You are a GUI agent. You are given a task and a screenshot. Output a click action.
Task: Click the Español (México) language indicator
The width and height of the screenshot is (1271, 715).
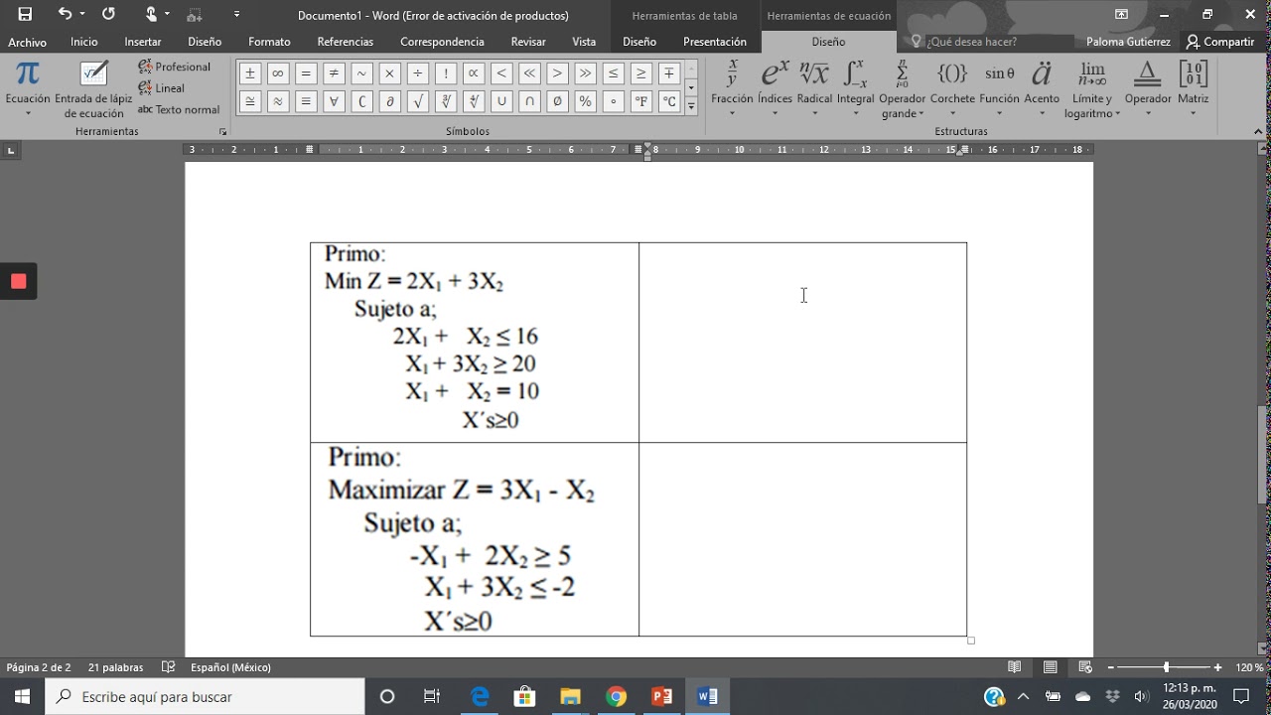[x=230, y=667]
